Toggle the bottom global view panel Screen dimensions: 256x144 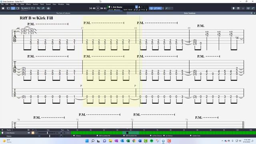[13, 8]
